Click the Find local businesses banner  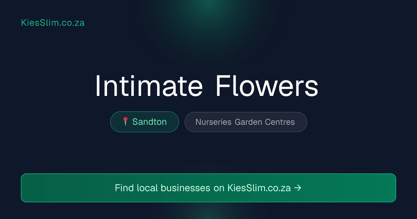[x=208, y=188]
